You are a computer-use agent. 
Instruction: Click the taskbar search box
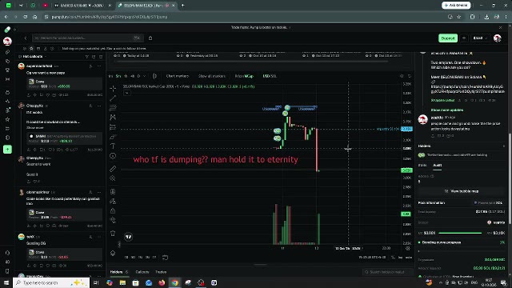pyautogui.click(x=51, y=282)
